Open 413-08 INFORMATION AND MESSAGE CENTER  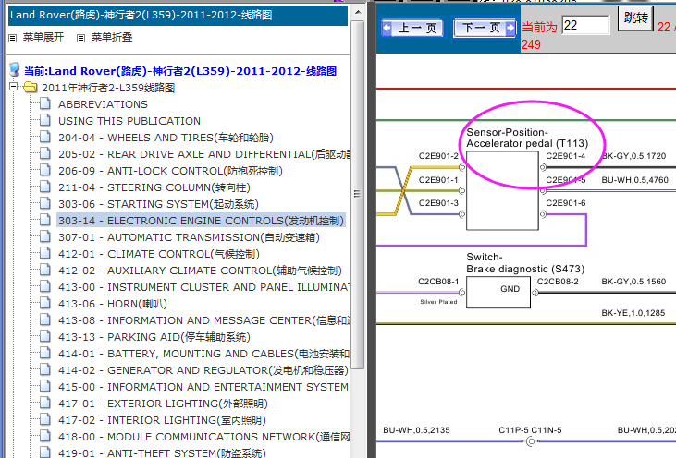click(204, 320)
